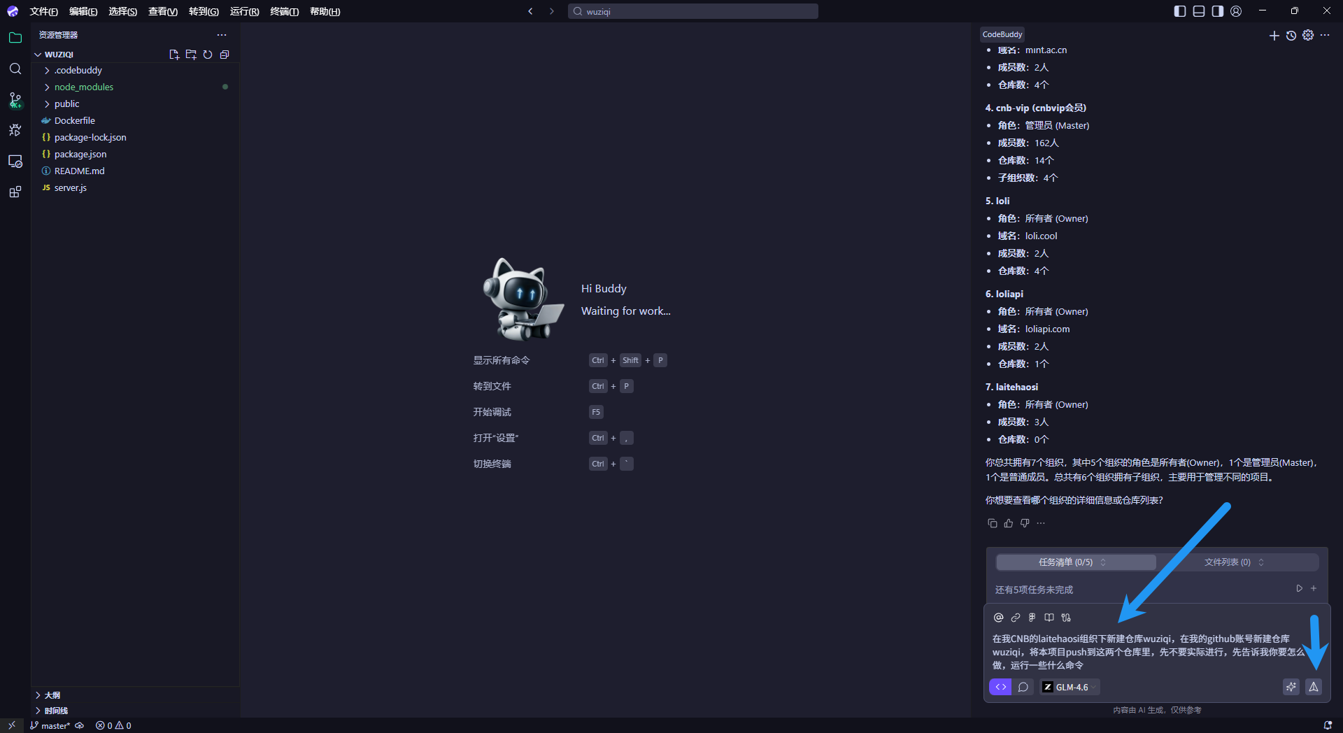Expand the node_modules folder
1343x733 pixels.
pos(83,87)
